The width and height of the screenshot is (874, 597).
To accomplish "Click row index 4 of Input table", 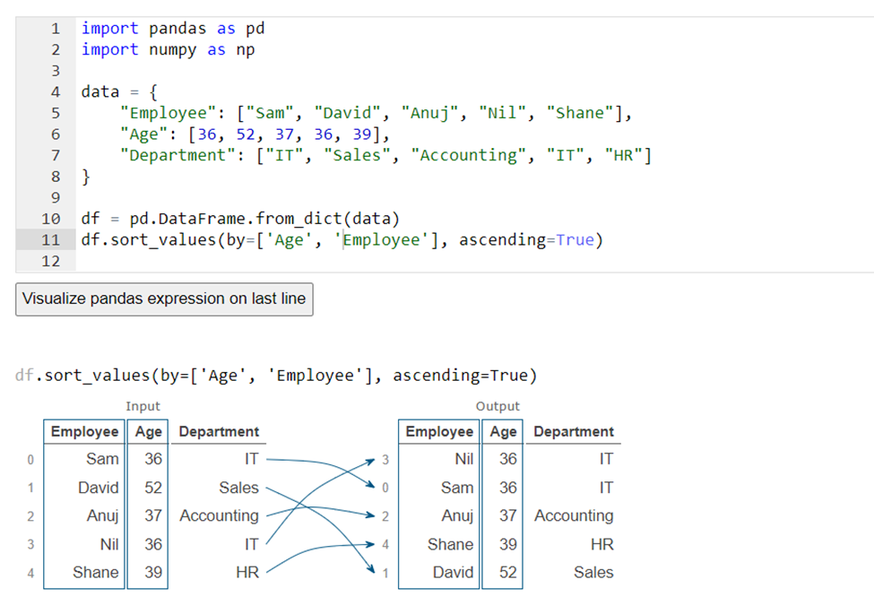I will coord(30,573).
